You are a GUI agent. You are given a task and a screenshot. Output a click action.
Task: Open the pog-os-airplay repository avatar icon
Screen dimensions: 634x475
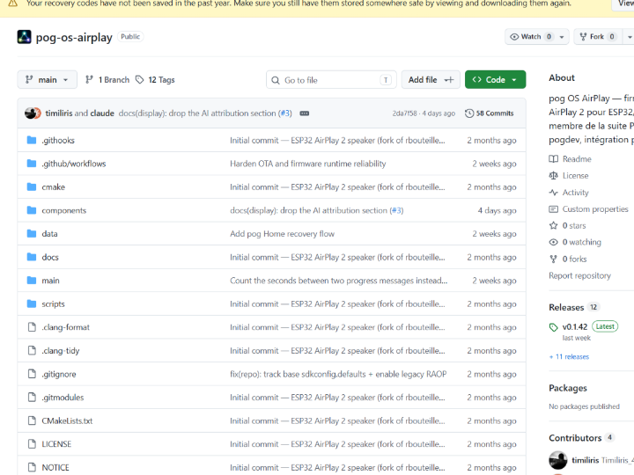(25, 37)
